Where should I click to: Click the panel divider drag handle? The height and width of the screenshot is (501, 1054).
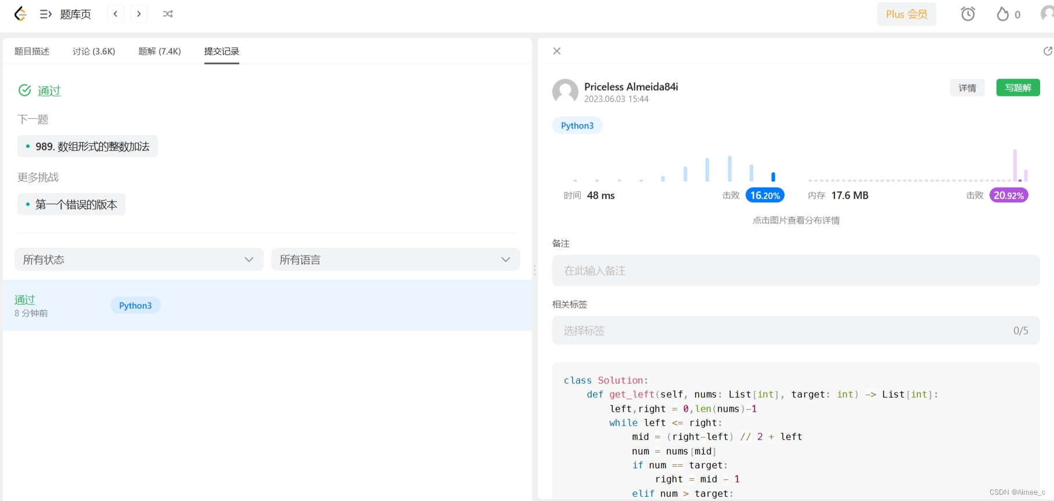535,270
